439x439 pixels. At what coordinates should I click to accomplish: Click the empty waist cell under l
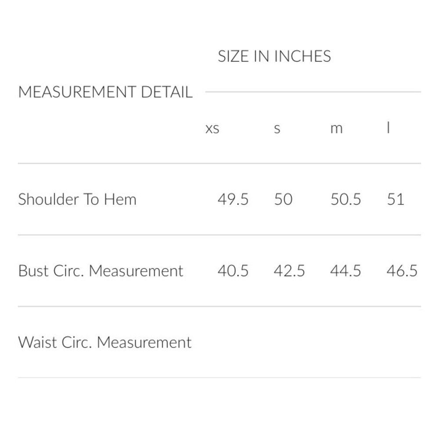click(x=402, y=342)
